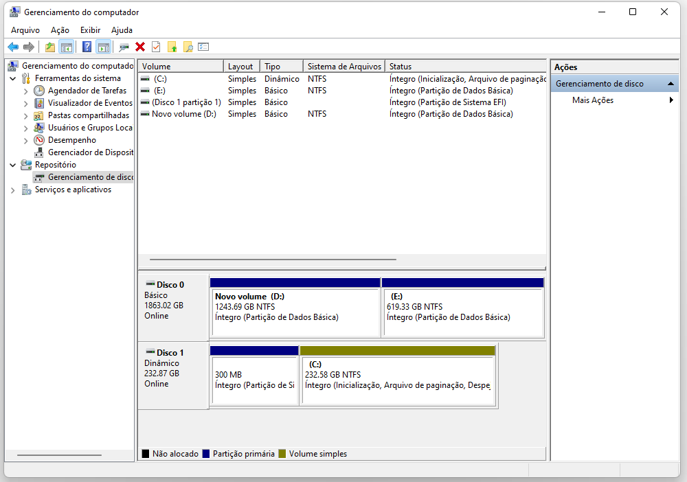Click the checkmark properties toolbar icon
This screenshot has height=482, width=687.
155,47
